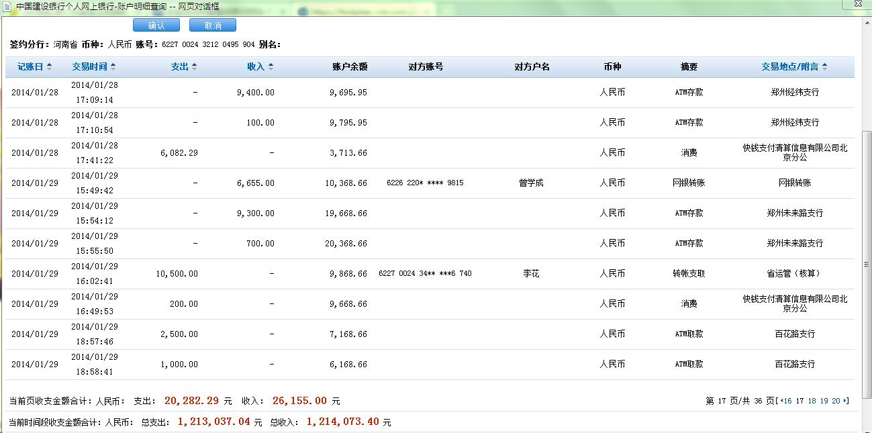Sort by 支出 column header link
Screen dimensions: 872x433
[x=179, y=67]
